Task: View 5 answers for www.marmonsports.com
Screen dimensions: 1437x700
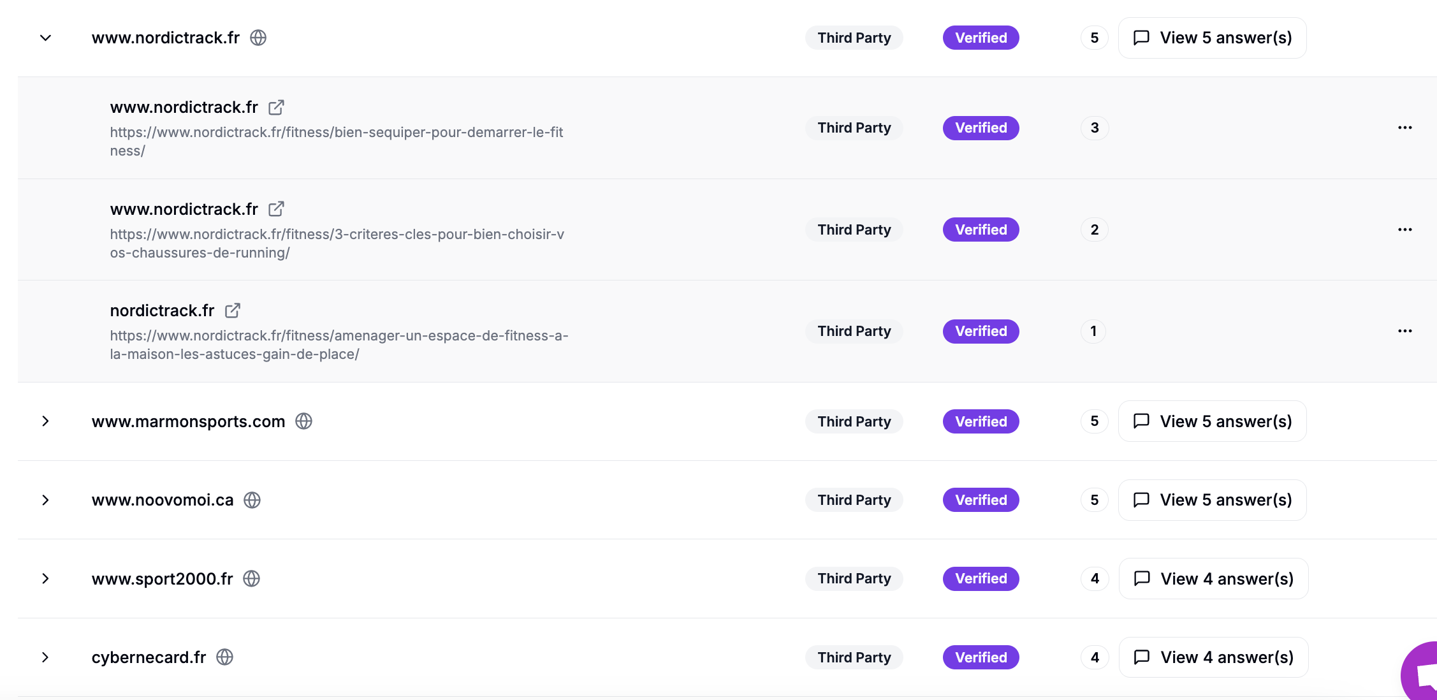Action: pyautogui.click(x=1212, y=421)
